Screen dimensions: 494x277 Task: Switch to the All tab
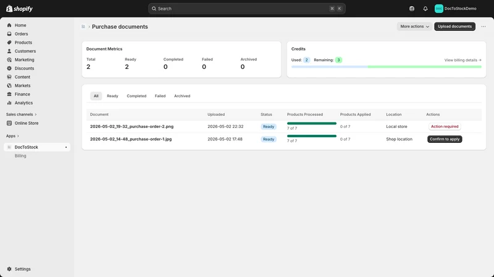96,96
